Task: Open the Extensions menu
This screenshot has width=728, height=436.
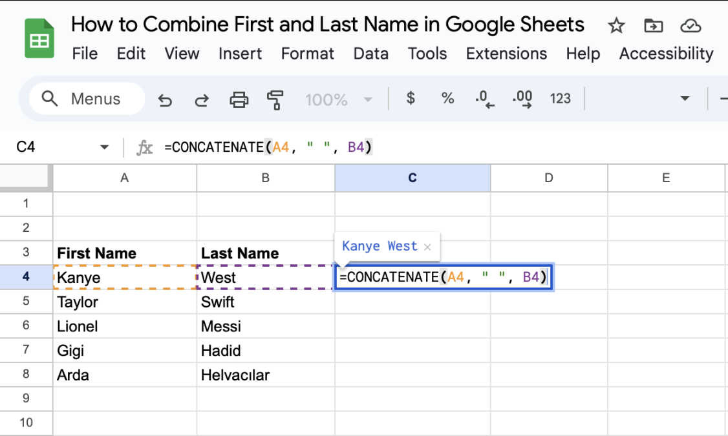Action: point(506,54)
